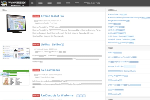Click the text Visual Studio 2005/2008 under ListBox

48,49
